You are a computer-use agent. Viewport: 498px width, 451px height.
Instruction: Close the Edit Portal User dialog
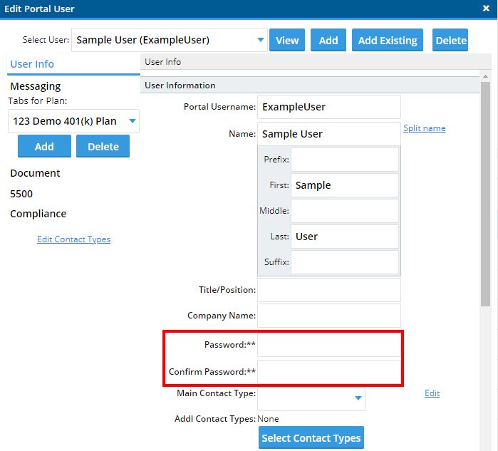(x=486, y=9)
